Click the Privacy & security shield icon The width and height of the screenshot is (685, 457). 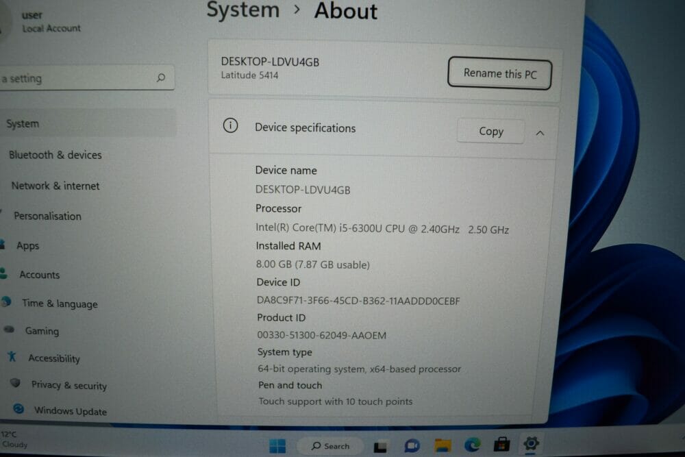15,383
